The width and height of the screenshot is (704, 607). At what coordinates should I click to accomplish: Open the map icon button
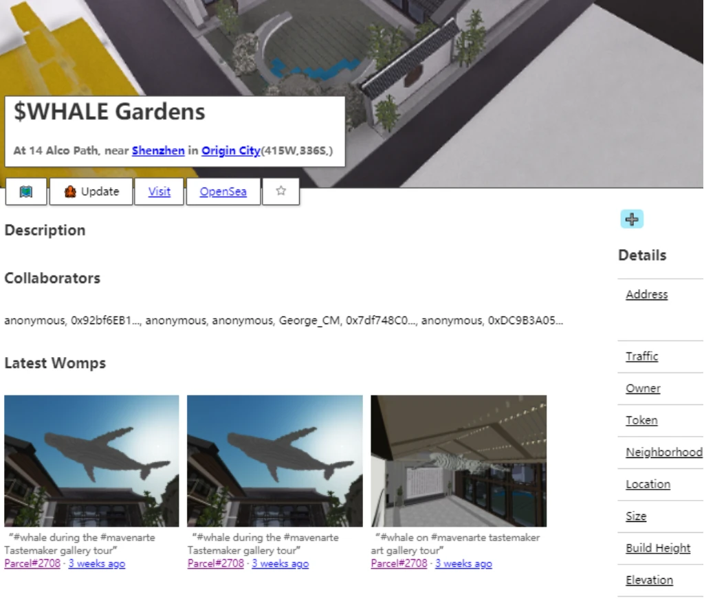pyautogui.click(x=26, y=192)
